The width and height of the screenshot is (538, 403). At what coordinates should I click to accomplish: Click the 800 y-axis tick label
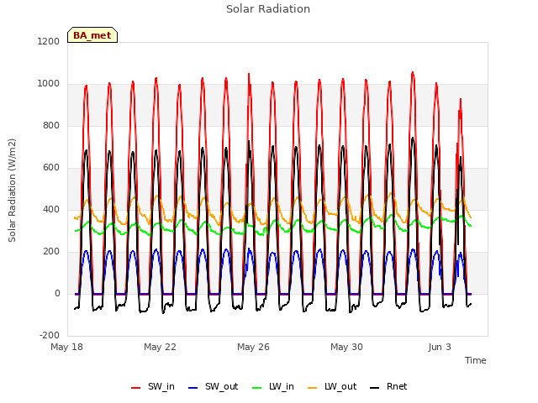click(51, 126)
